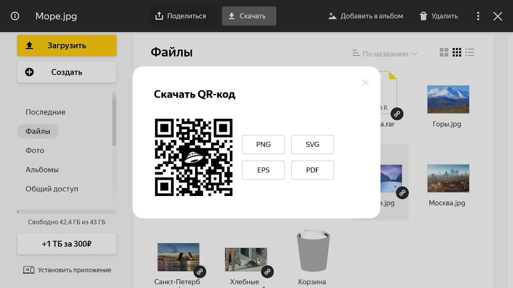Select the Санкт-Петерб bridge photo thumbnail
Screen dimensions: 513x288
(178, 257)
